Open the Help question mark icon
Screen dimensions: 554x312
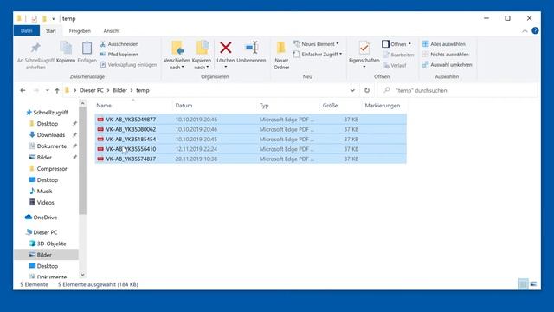click(535, 31)
